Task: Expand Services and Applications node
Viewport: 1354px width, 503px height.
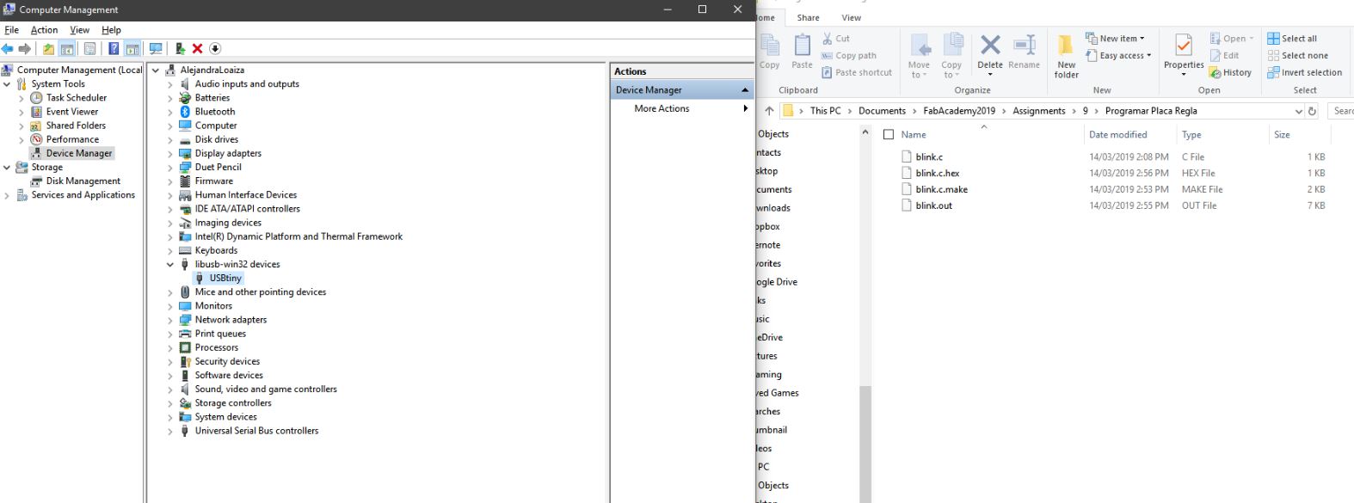Action: click(x=7, y=195)
